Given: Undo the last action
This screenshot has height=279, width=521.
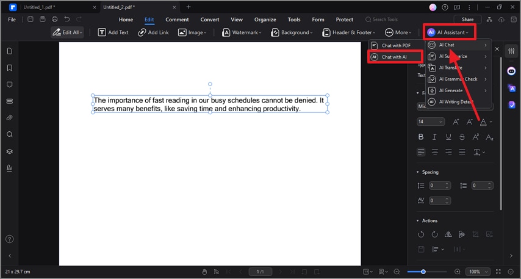Looking at the screenshot, I should click(67, 20).
